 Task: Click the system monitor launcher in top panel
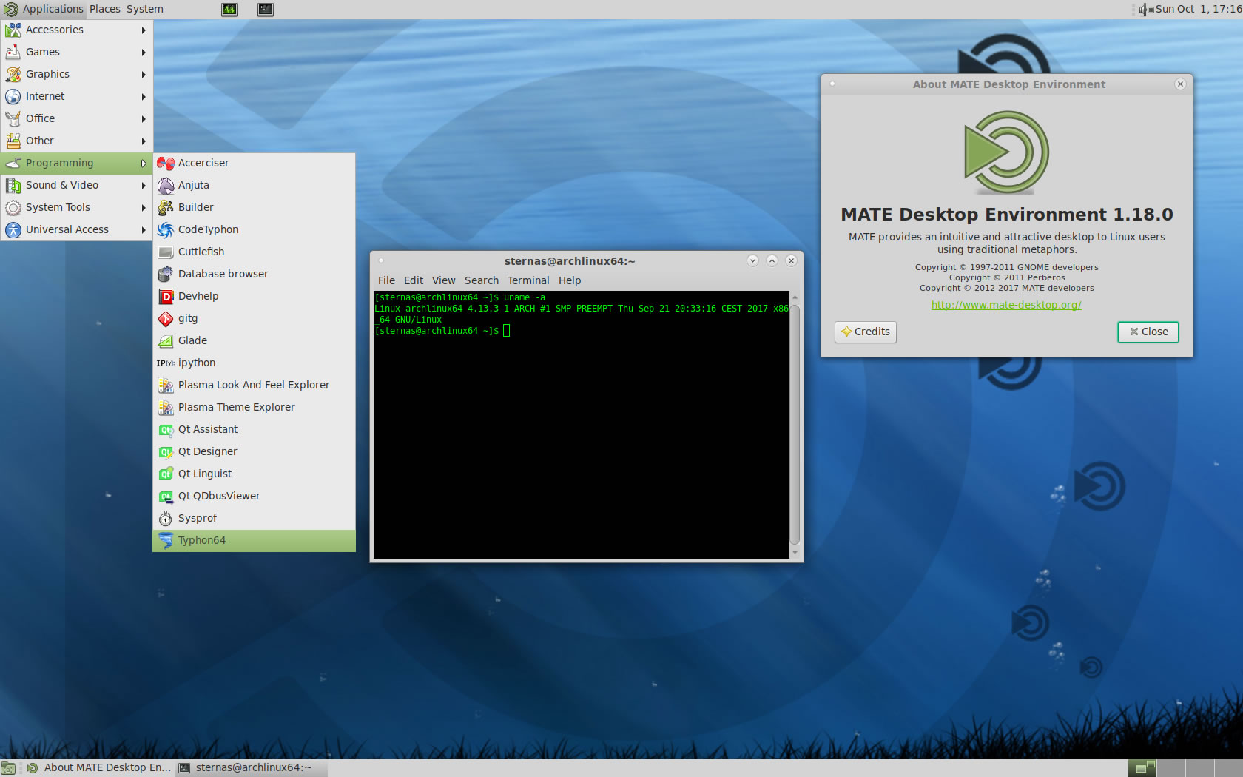tap(229, 10)
